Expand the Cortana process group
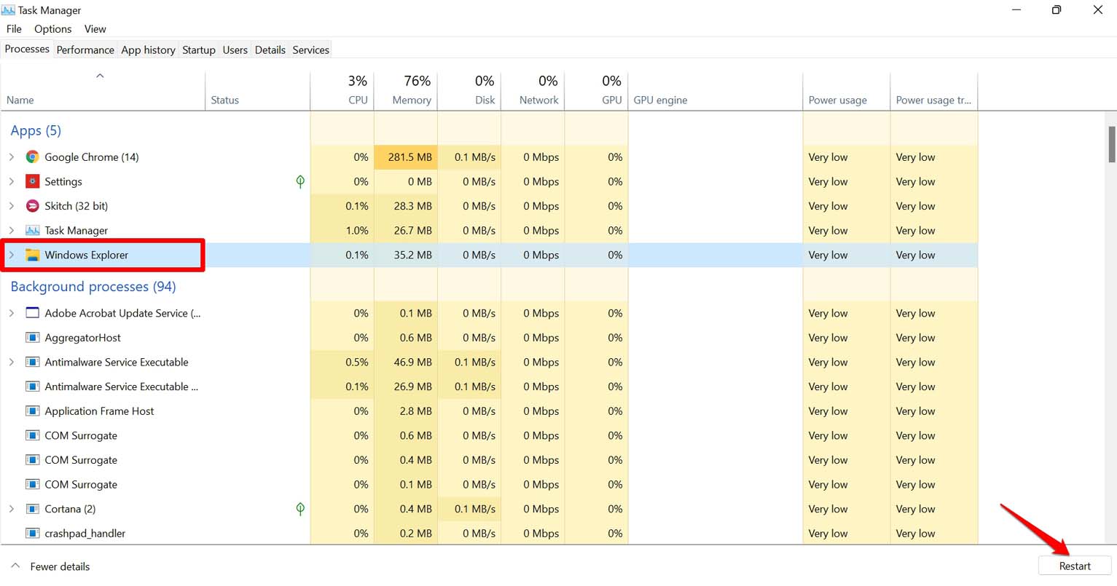The image size is (1117, 586). click(12, 509)
